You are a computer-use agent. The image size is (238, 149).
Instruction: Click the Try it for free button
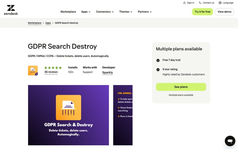pyautogui.click(x=203, y=12)
